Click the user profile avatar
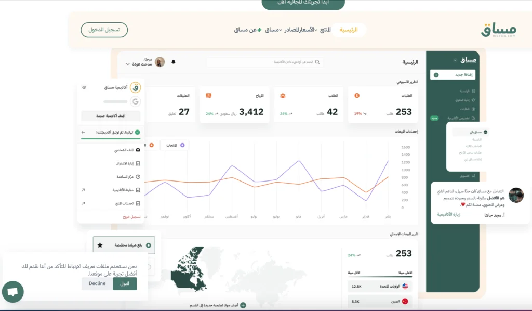This screenshot has width=532, height=311. 160,62
